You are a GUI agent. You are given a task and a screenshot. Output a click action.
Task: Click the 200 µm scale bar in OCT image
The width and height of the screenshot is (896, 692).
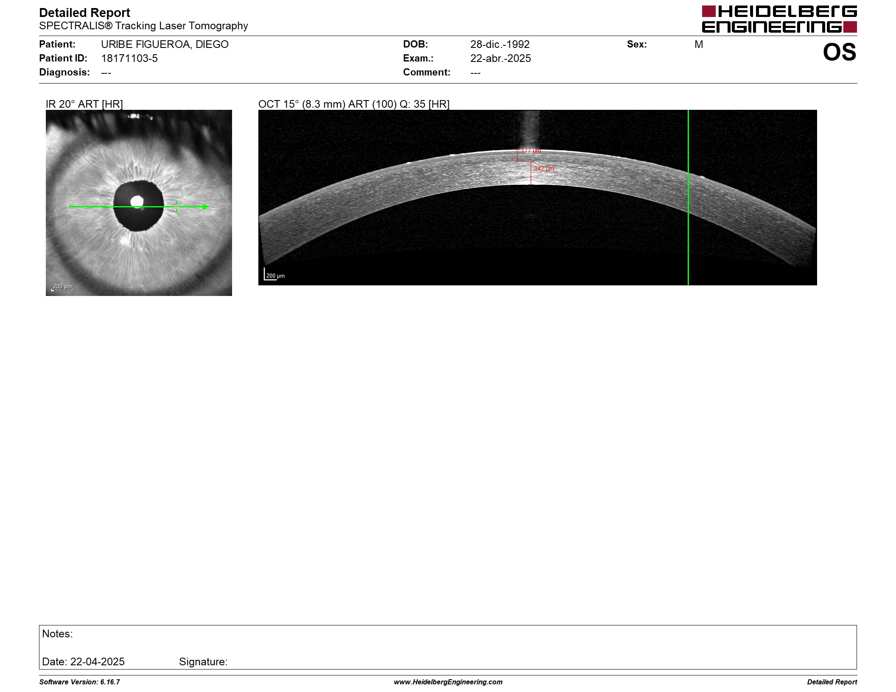[274, 274]
